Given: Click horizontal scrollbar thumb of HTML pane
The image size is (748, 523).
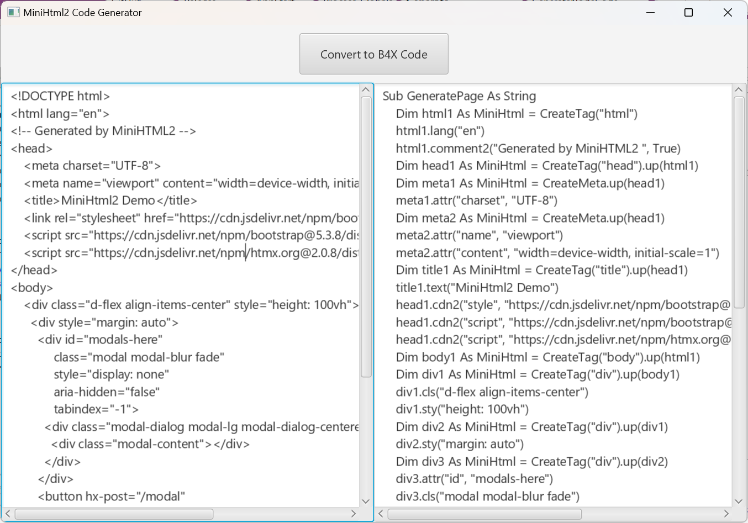Looking at the screenshot, I should tap(114, 514).
